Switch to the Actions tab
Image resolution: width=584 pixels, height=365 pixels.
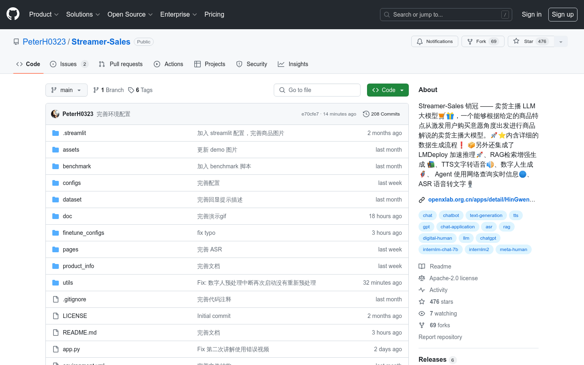pyautogui.click(x=169, y=64)
